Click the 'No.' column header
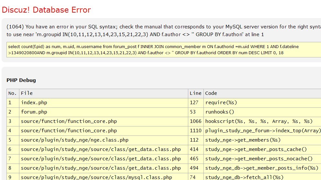Image resolution: width=321 pixels, height=180 pixels. (x=13, y=94)
